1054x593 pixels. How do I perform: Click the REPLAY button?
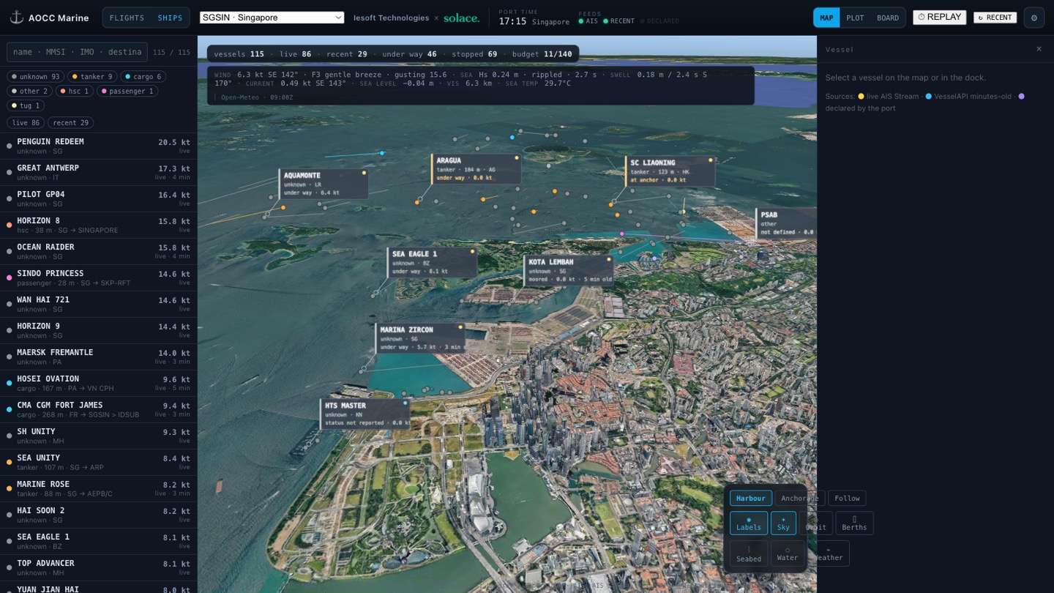click(x=940, y=17)
